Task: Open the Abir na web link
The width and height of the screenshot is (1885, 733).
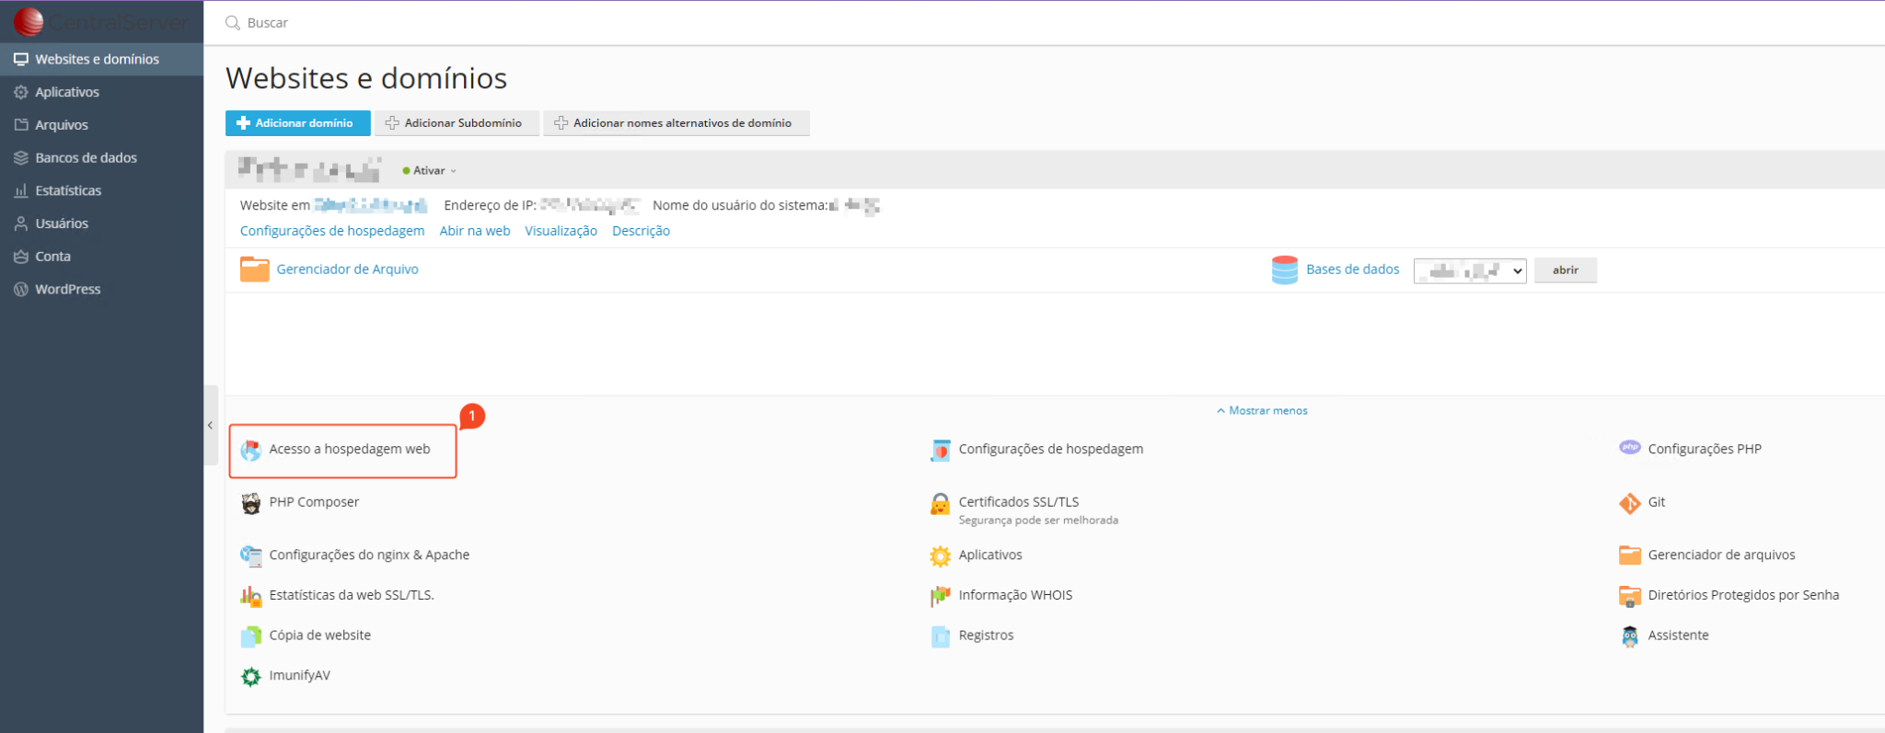Action: click(x=474, y=231)
